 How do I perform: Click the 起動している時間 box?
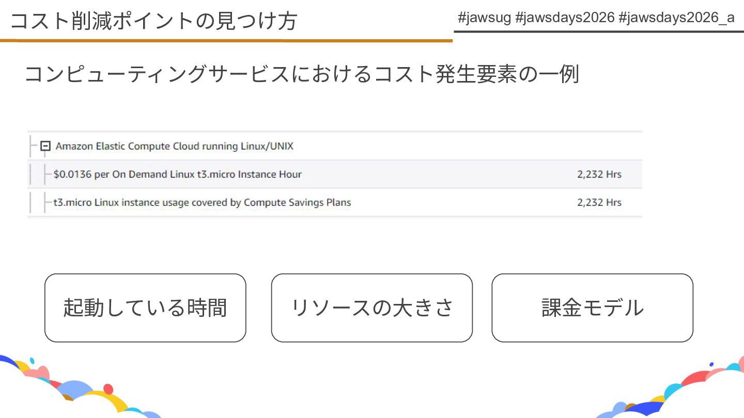point(145,308)
